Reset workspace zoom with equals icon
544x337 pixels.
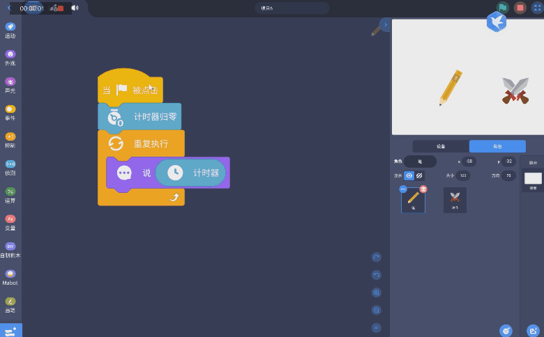tap(377, 328)
